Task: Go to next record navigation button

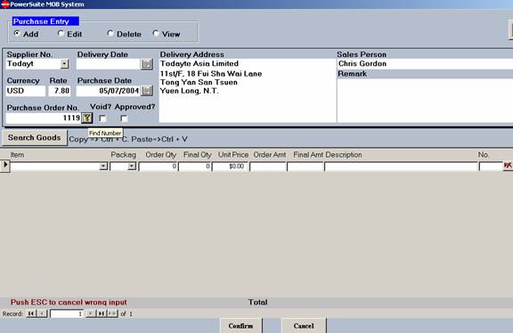Action: click(x=91, y=313)
